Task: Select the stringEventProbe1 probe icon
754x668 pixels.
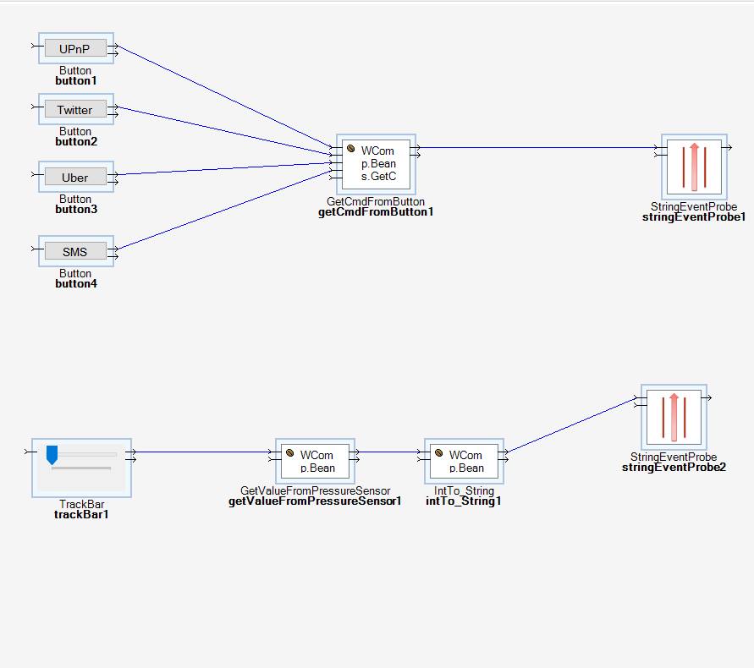Action: coord(694,167)
